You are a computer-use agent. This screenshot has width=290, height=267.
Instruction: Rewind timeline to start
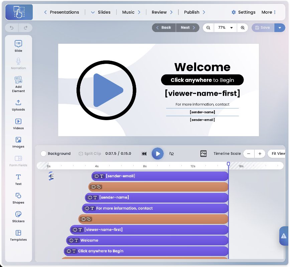pos(144,154)
